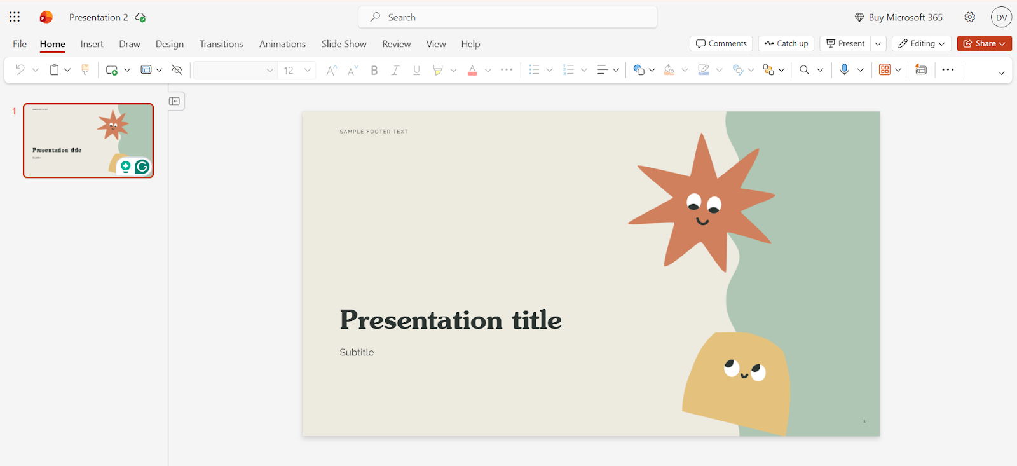Viewport: 1017px width, 466px height.
Task: Expand the text alignment dropdown arrow
Action: tap(616, 70)
